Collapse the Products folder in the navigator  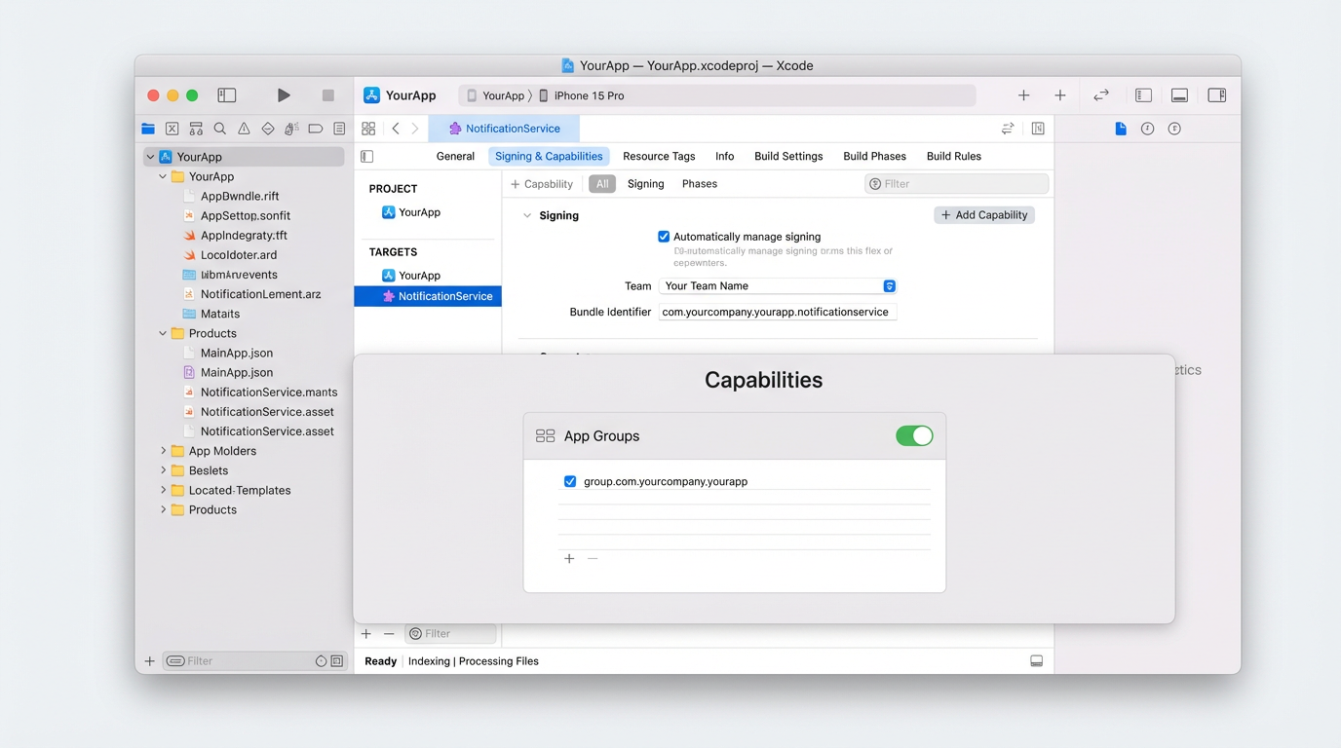[x=162, y=332]
